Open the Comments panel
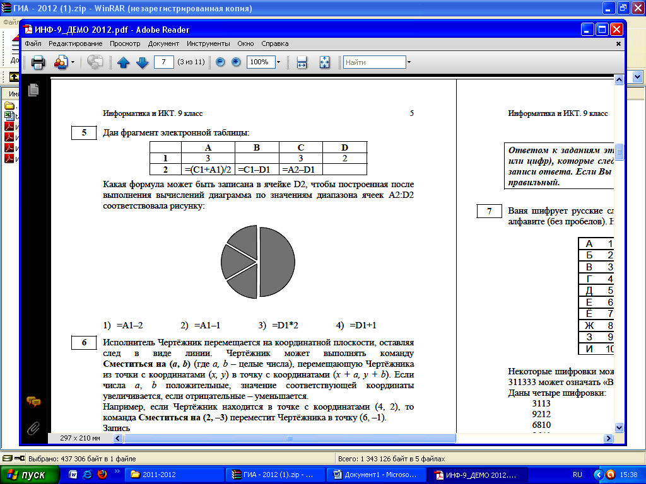Screen dimensions: 646x484 [33, 401]
